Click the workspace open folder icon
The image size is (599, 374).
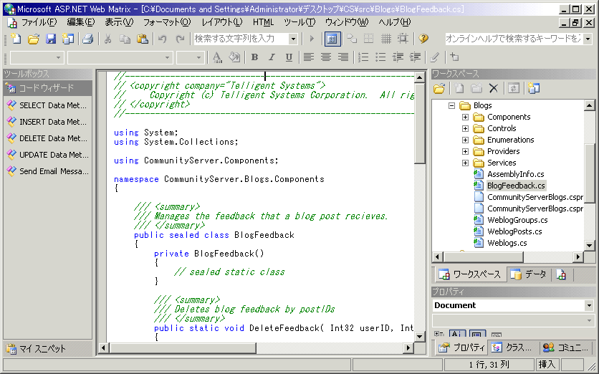[439, 88]
